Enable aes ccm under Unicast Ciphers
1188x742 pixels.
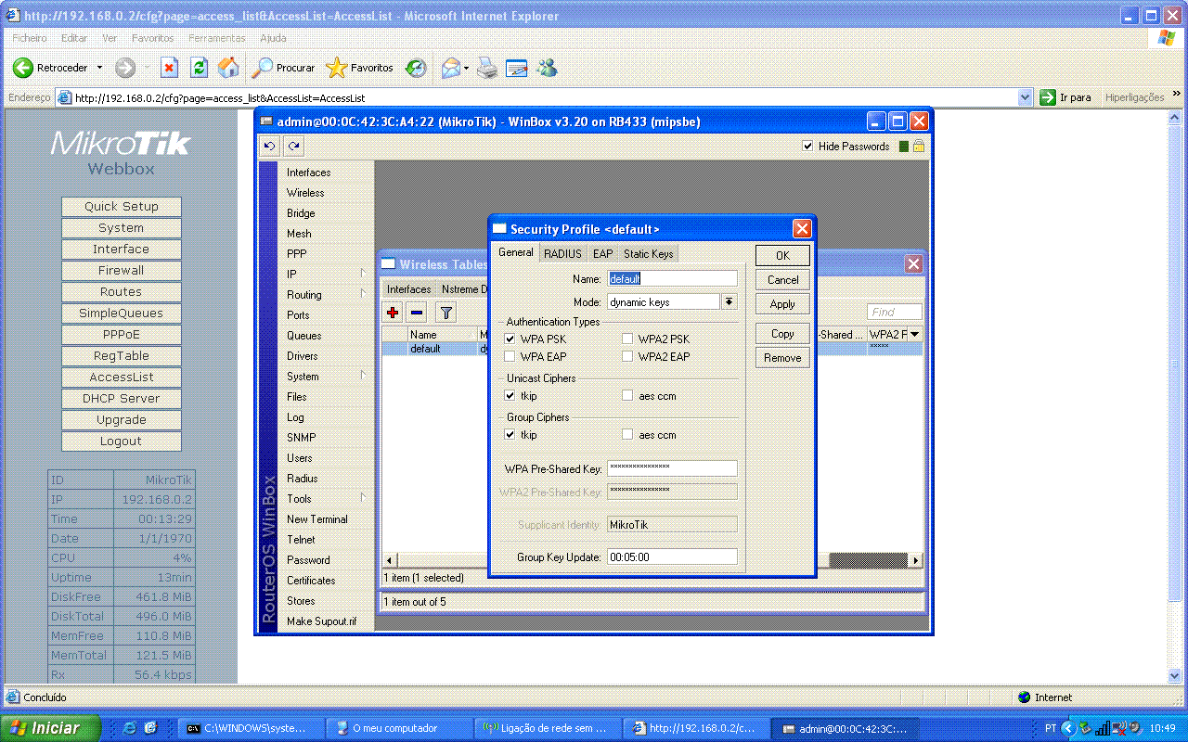[628, 396]
